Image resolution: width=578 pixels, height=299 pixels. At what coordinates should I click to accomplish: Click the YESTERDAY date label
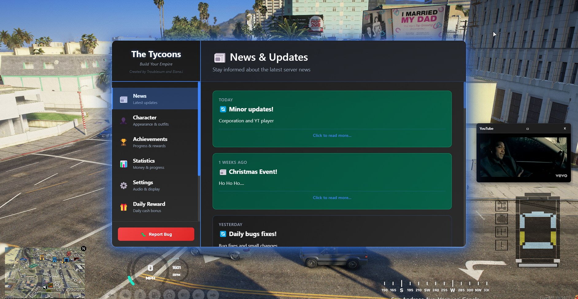point(230,225)
